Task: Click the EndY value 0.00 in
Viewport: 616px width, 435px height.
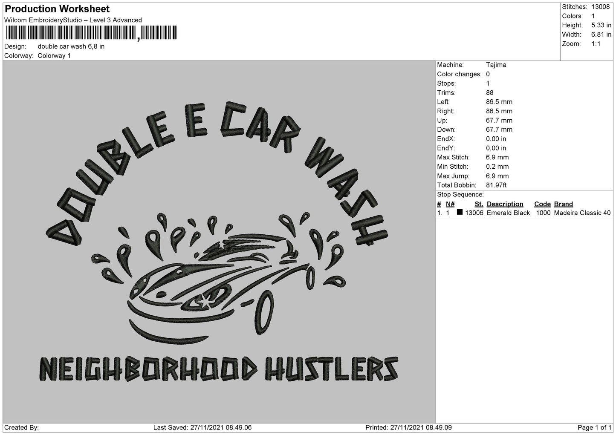Action: (496, 148)
